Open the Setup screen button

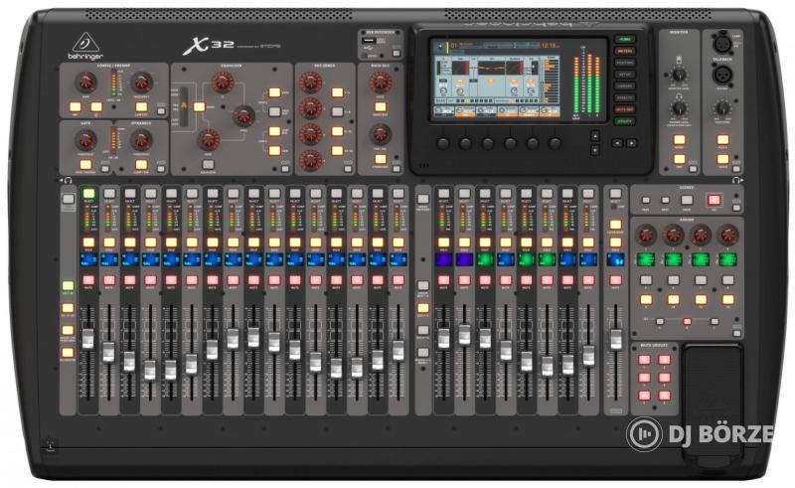pyautogui.click(x=625, y=75)
